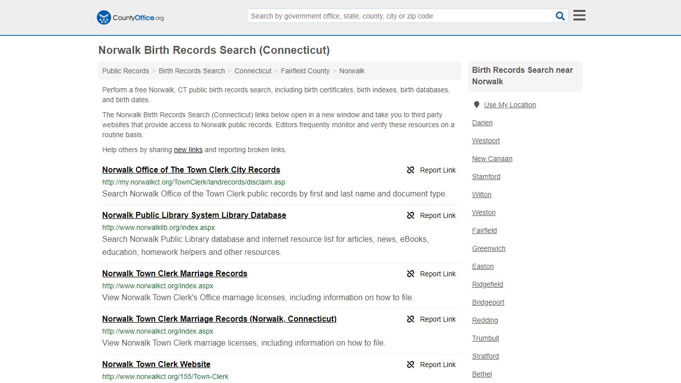The height and width of the screenshot is (383, 681).
Task: Select Wilton in nearby list
Action: (x=482, y=194)
